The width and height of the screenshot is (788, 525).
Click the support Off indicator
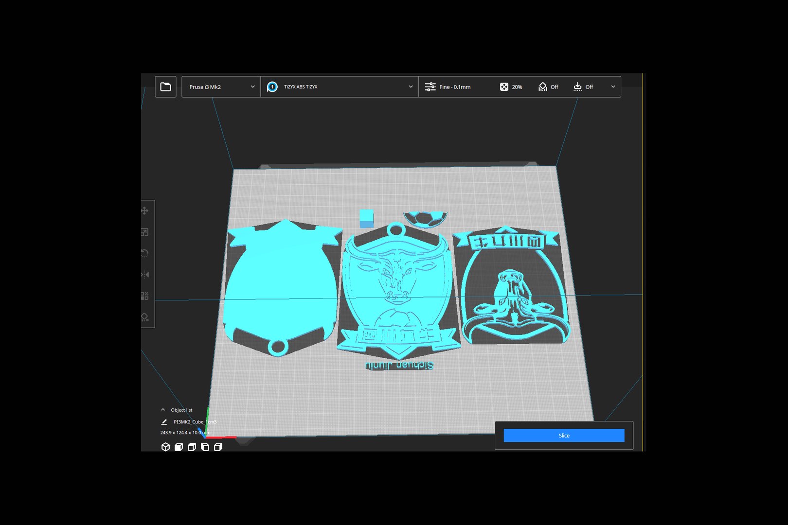click(x=548, y=87)
